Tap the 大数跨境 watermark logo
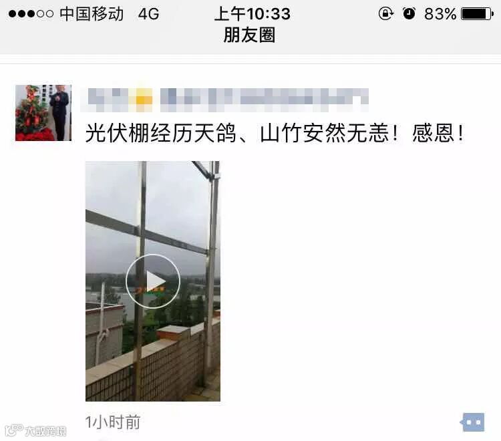501x441 pixels. 36,430
